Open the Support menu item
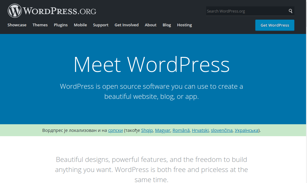The image size is (307, 183). pyautogui.click(x=100, y=25)
